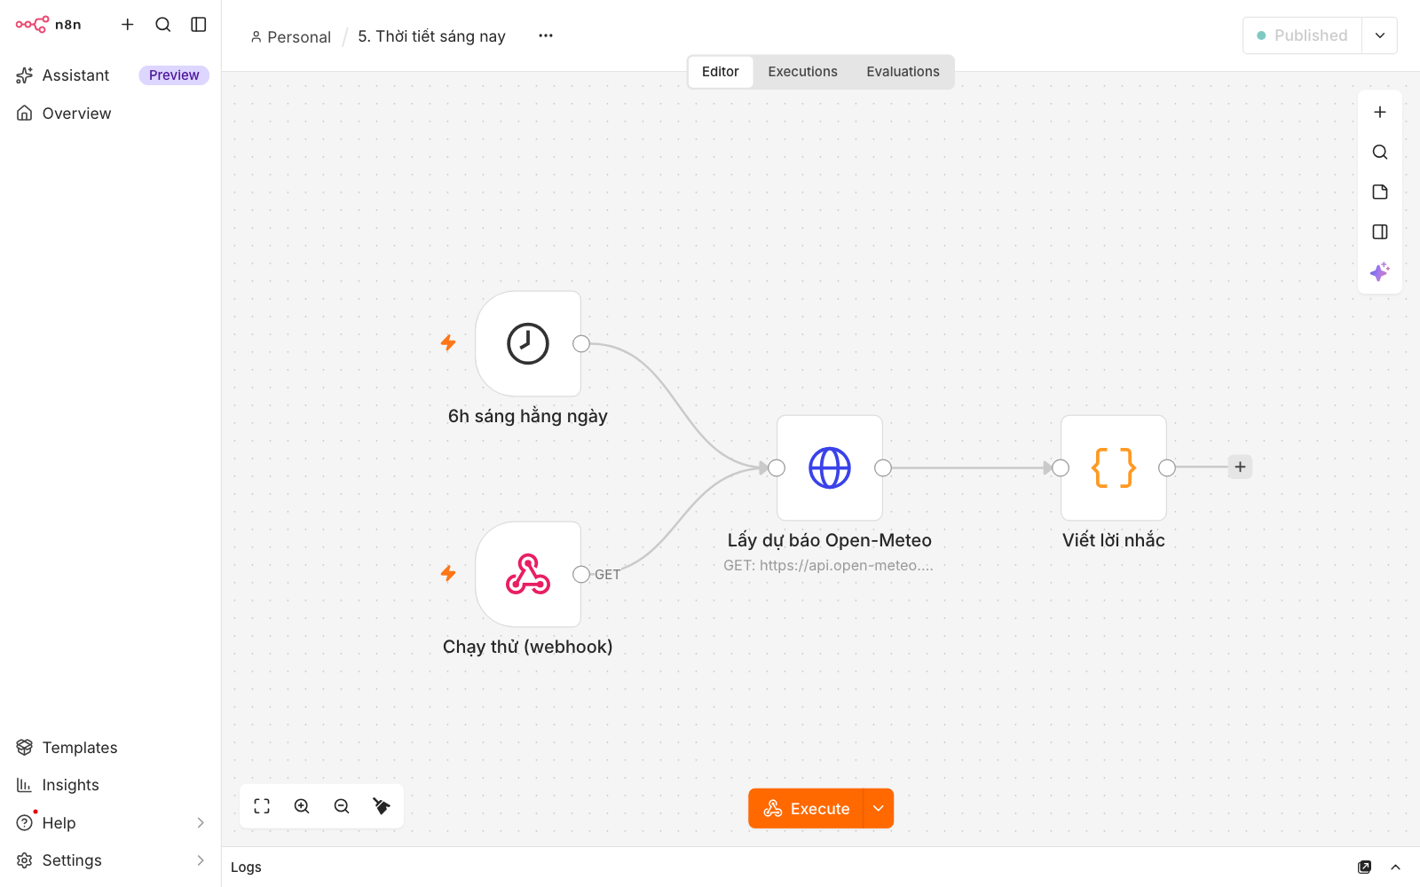Tidy up the workflow nodes

382,806
